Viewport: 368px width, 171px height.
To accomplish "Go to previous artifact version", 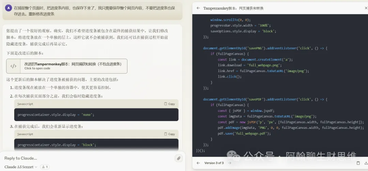I will tap(198, 163).
